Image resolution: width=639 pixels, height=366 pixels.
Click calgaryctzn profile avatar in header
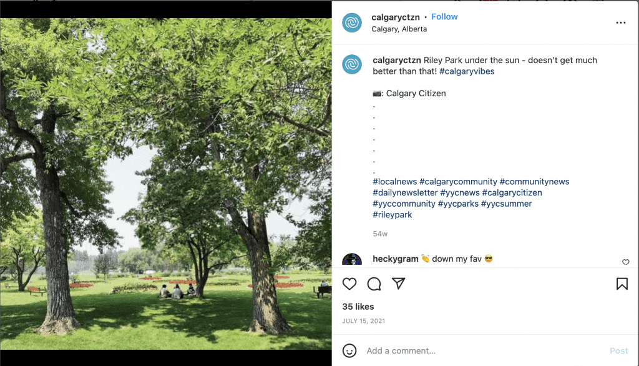coord(352,22)
